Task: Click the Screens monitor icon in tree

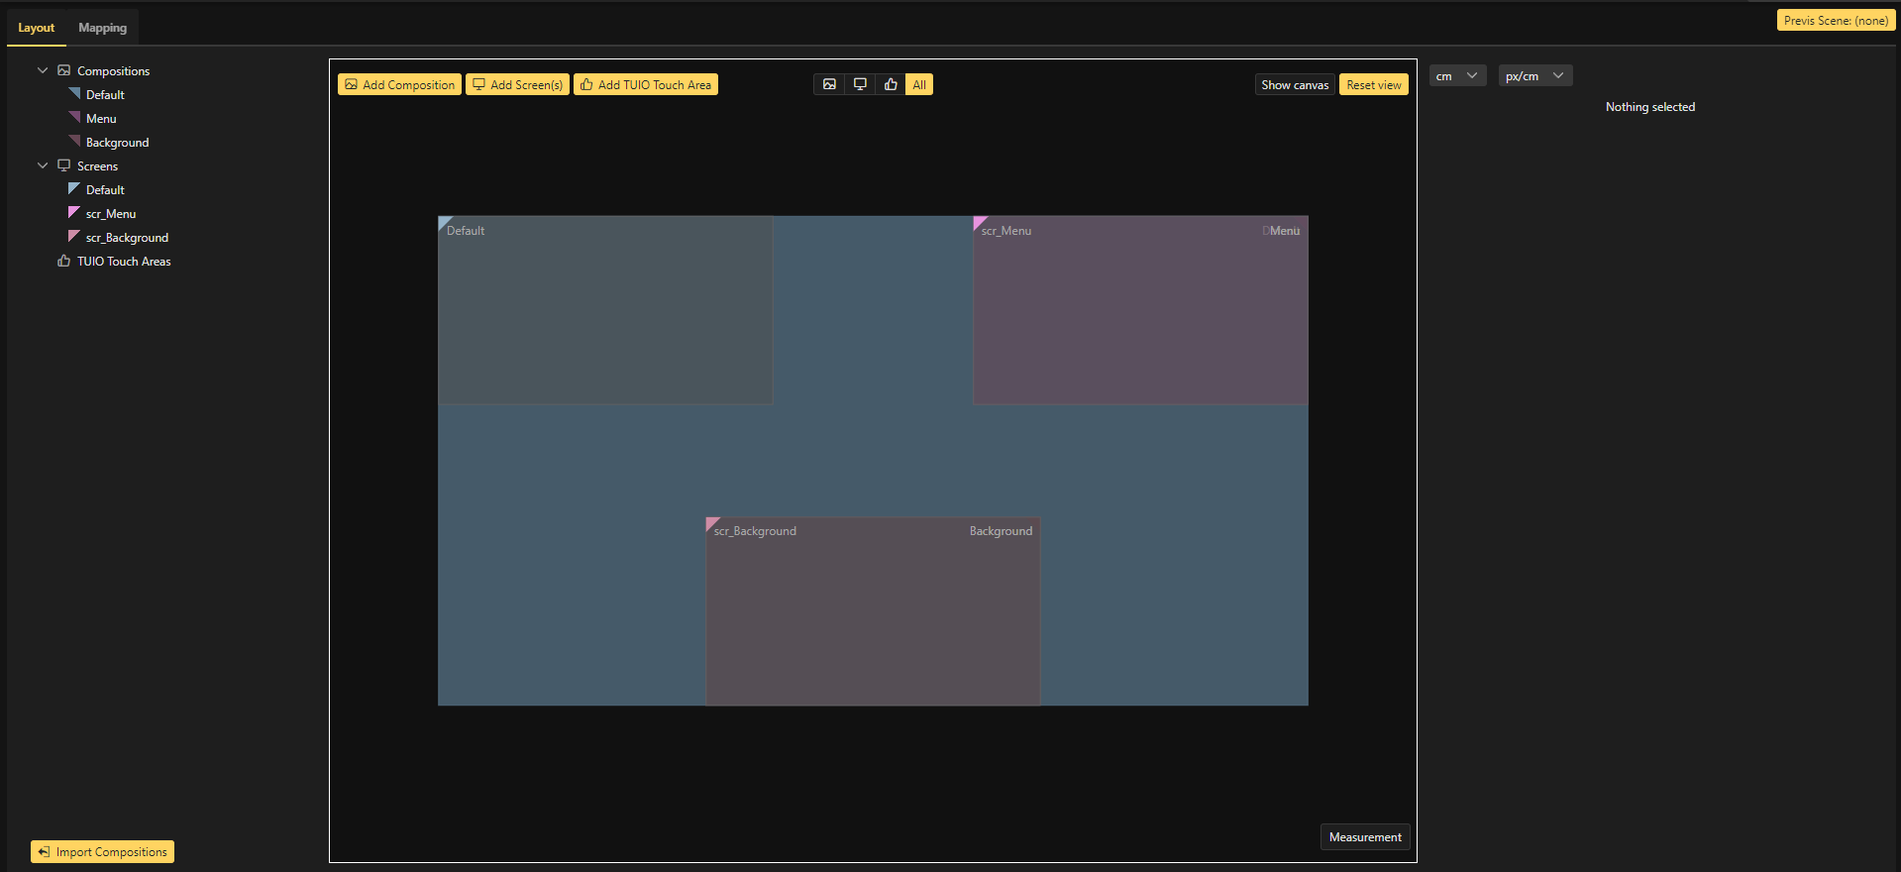Action: 64,165
